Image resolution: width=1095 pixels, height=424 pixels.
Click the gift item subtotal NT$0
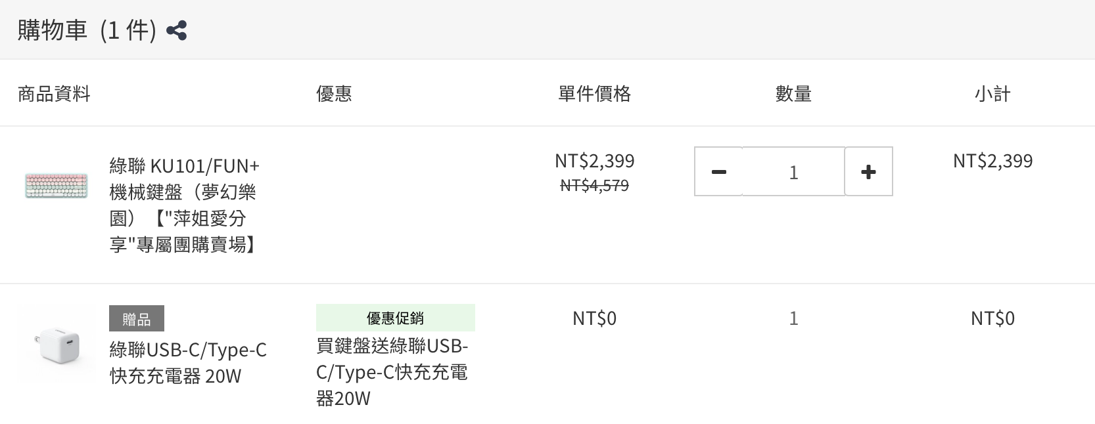992,318
